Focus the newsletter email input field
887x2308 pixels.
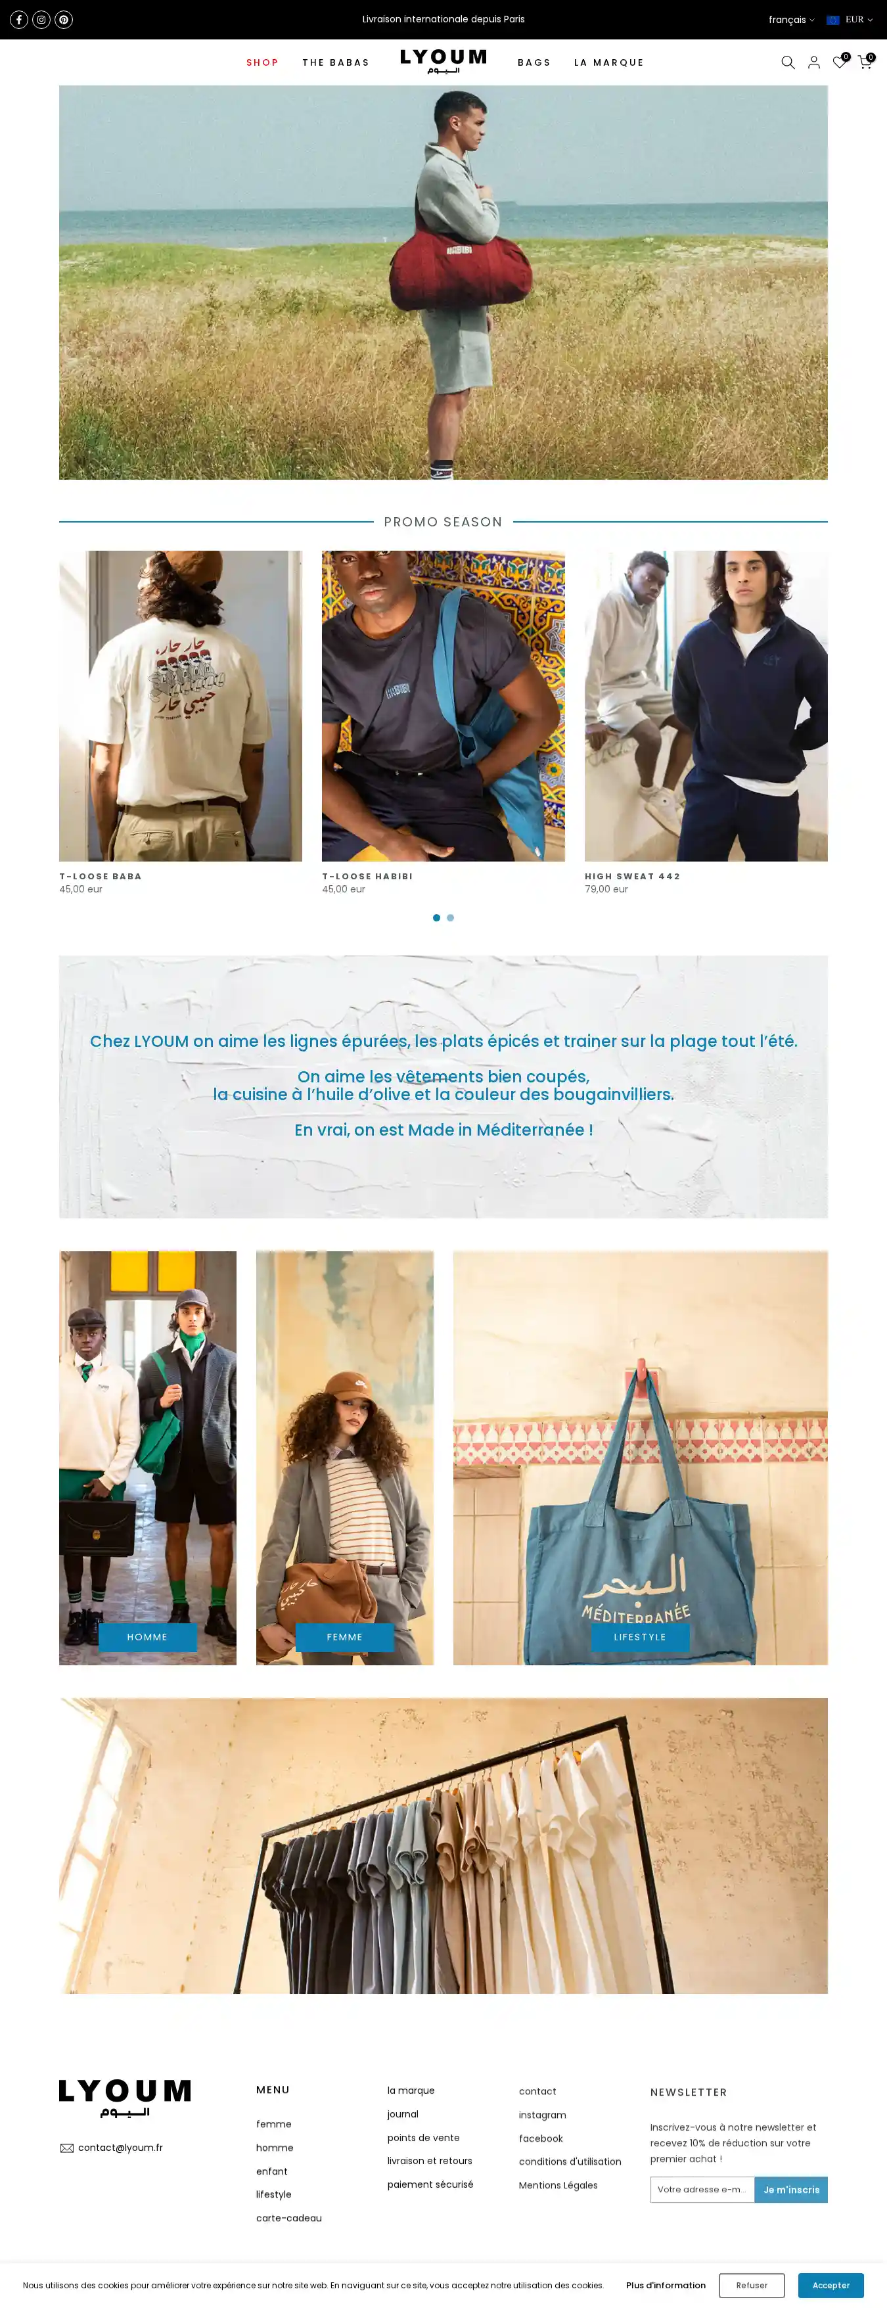(x=702, y=2189)
